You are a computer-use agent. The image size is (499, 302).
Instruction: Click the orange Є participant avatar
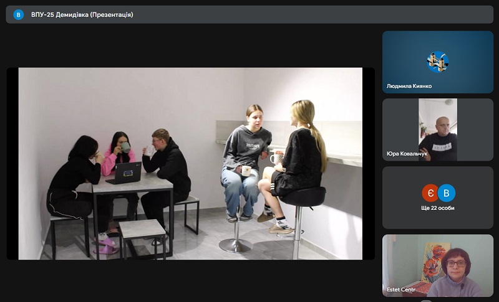click(430, 192)
